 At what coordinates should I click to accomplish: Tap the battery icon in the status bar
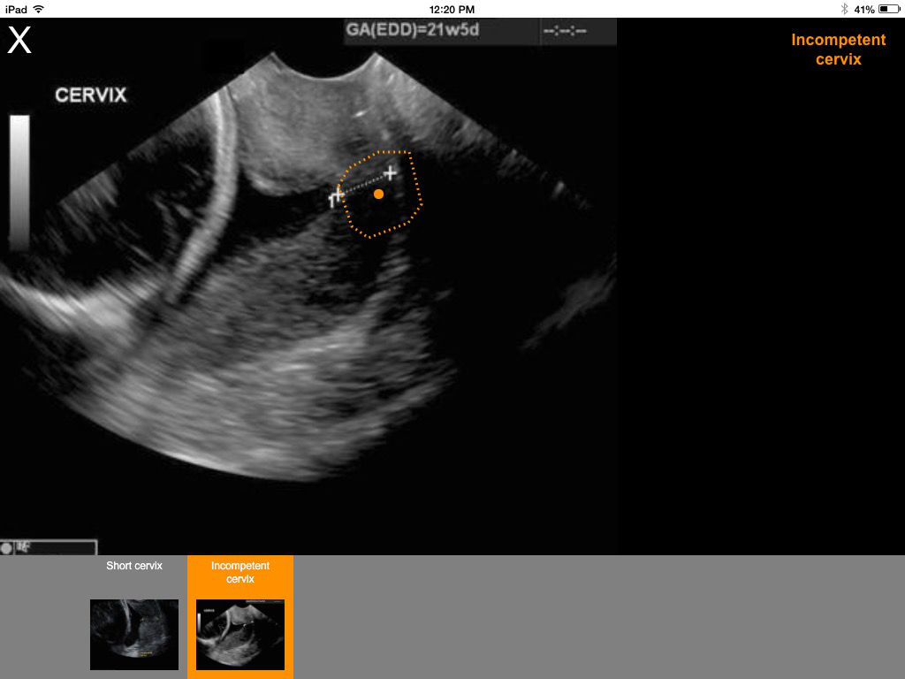[888, 9]
